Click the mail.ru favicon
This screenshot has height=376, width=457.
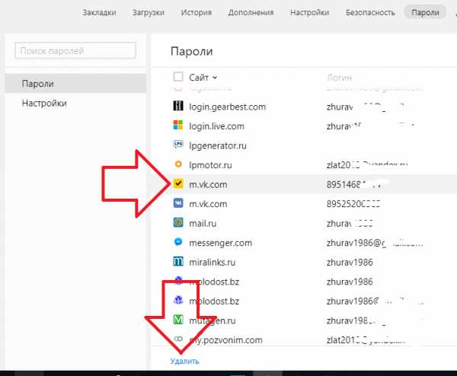(x=178, y=222)
